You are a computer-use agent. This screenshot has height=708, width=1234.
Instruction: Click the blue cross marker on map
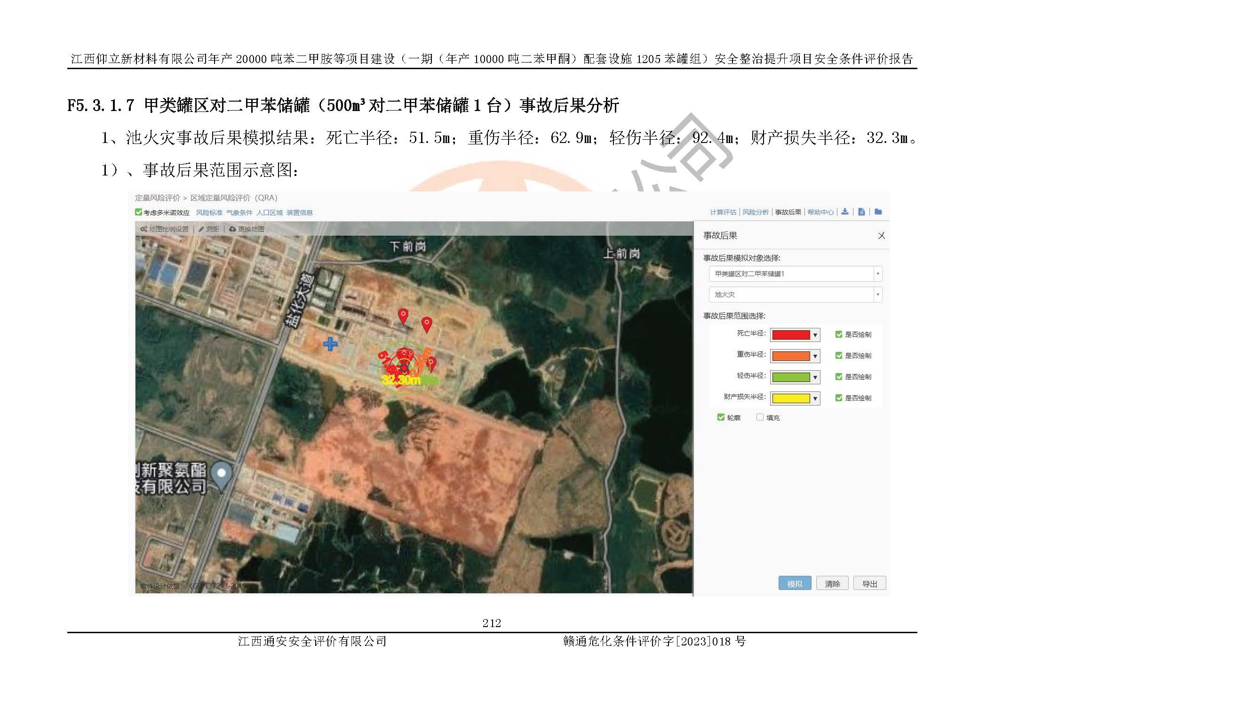(x=330, y=344)
